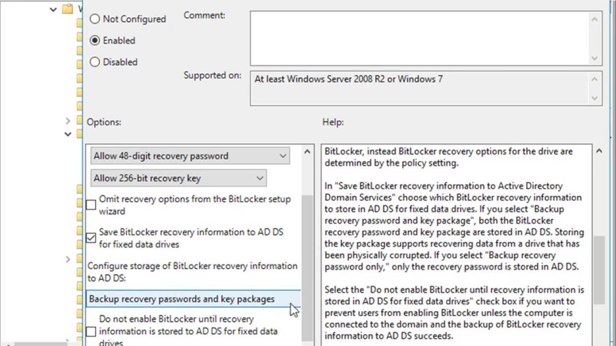Click the Options pane scroll up arrow
This screenshot has height=346, width=616.
point(307,152)
